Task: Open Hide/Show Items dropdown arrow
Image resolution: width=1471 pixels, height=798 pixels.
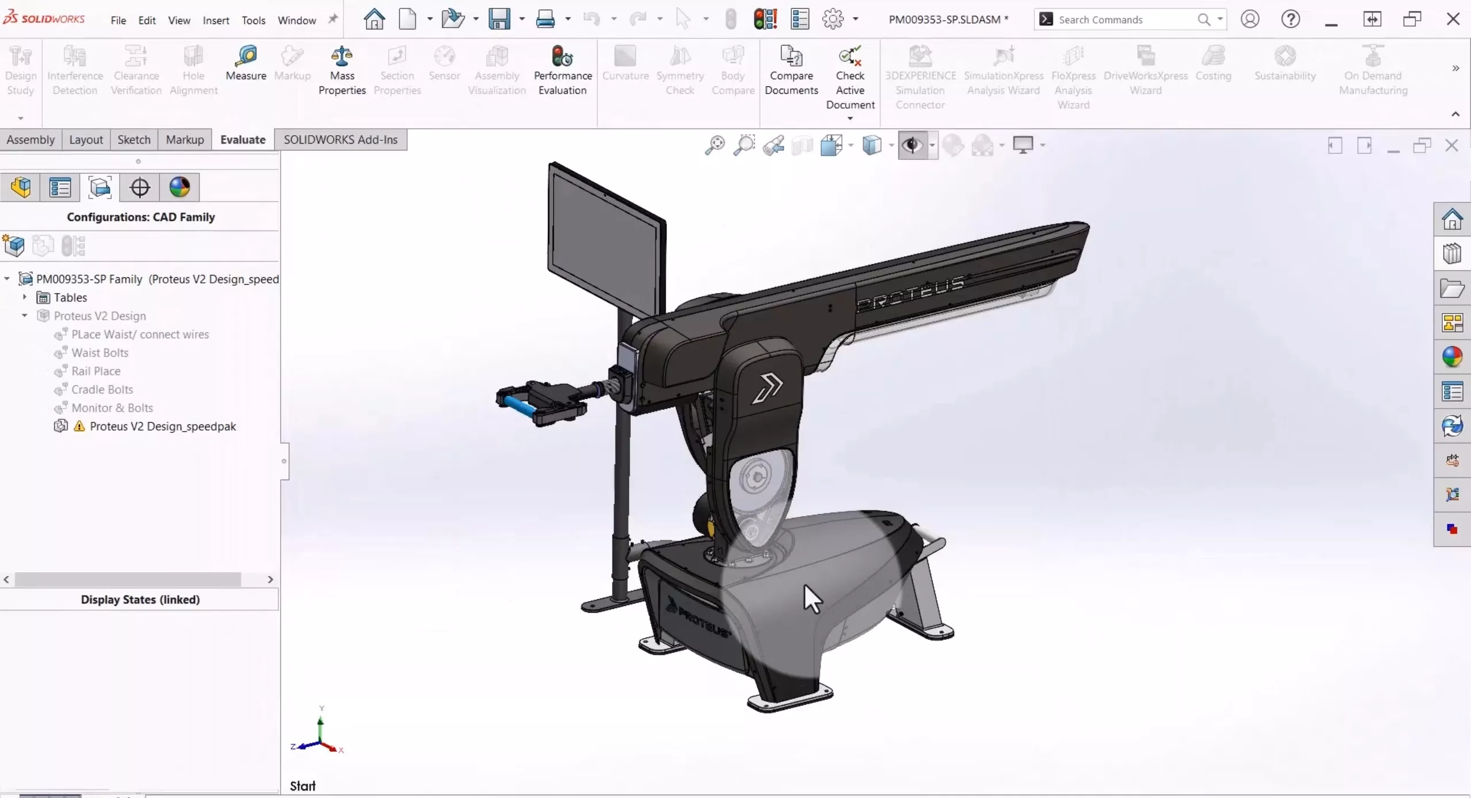Action: tap(932, 145)
